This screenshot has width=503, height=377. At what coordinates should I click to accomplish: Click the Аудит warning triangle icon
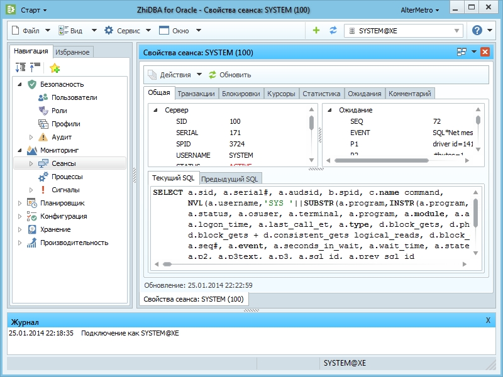(43, 137)
